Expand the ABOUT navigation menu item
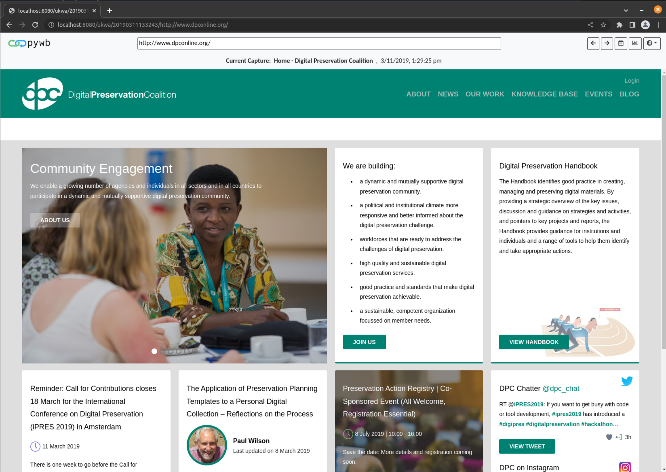Image resolution: width=666 pixels, height=472 pixels. (418, 94)
